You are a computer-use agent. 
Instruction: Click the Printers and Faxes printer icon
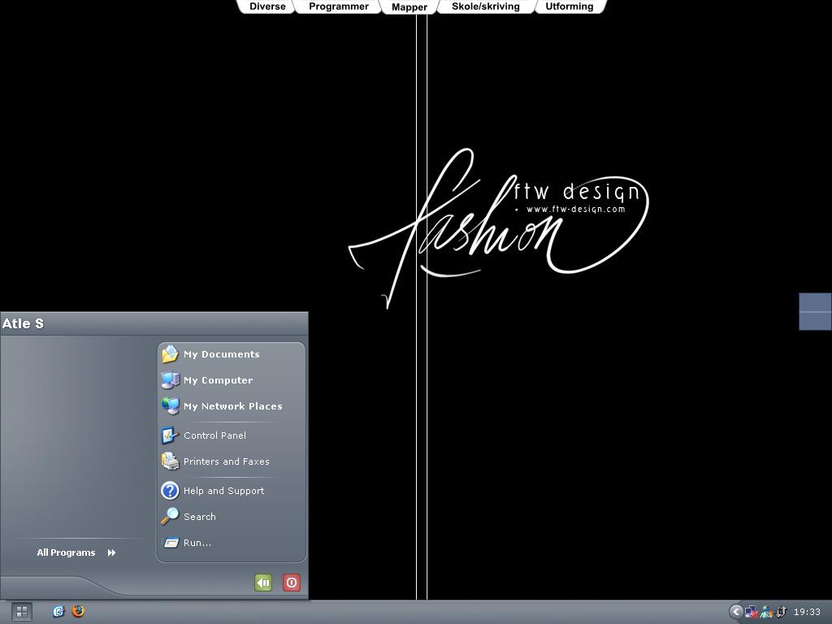click(170, 461)
